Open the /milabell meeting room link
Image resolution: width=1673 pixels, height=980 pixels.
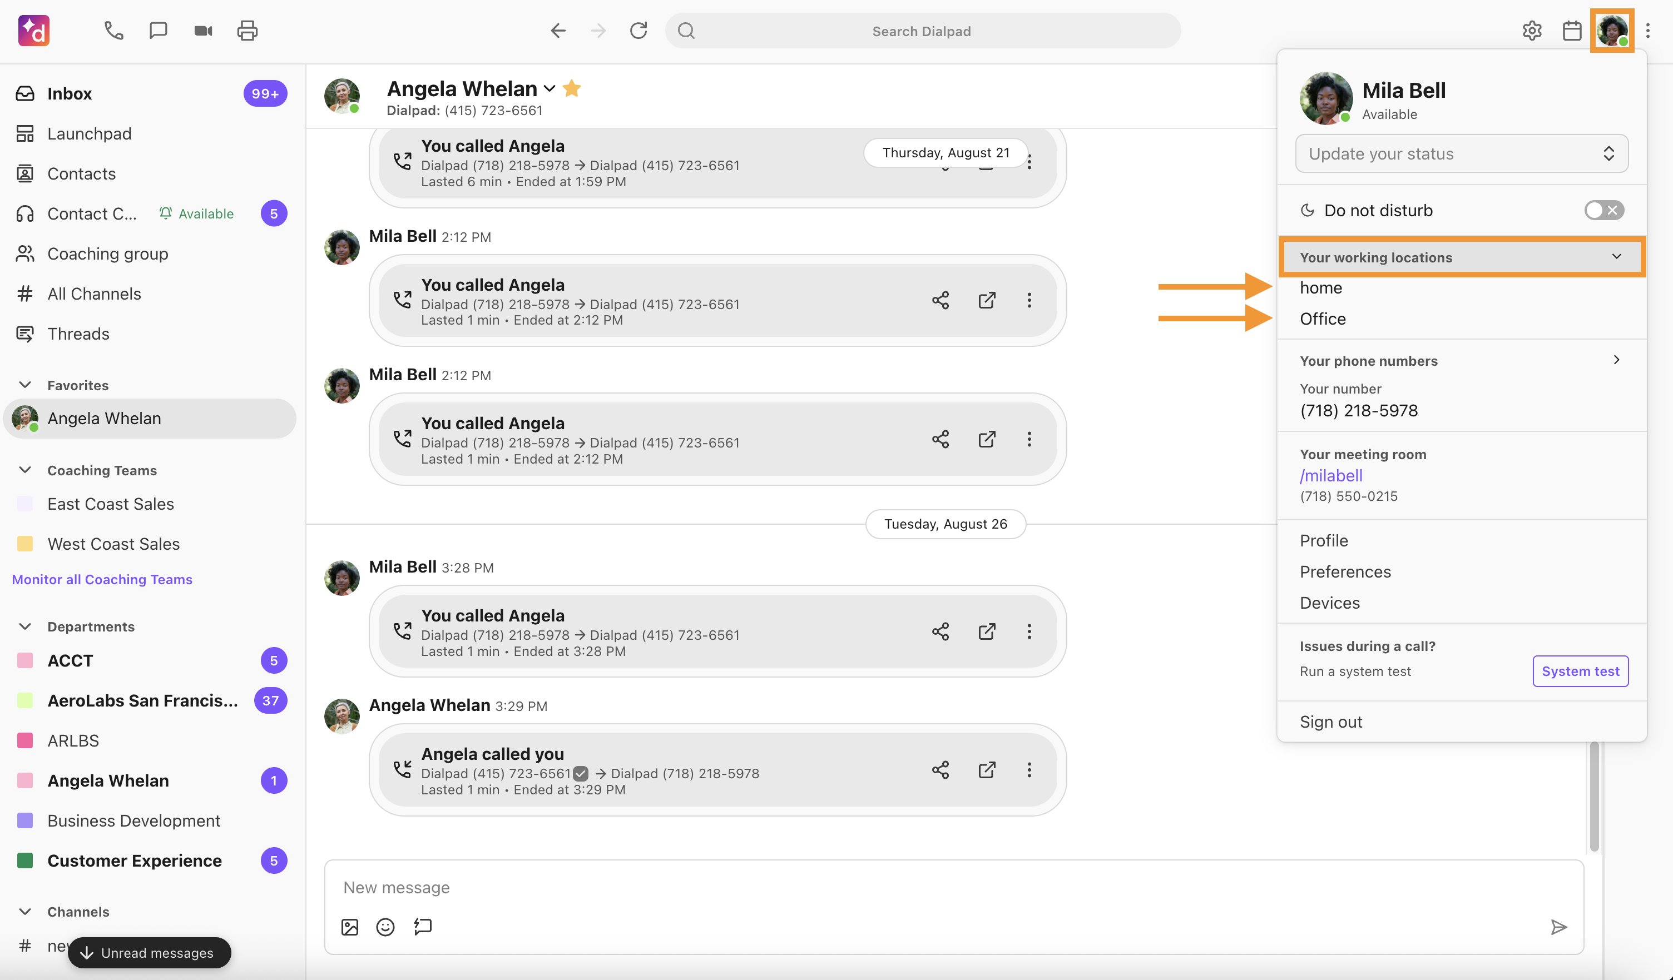coord(1331,476)
